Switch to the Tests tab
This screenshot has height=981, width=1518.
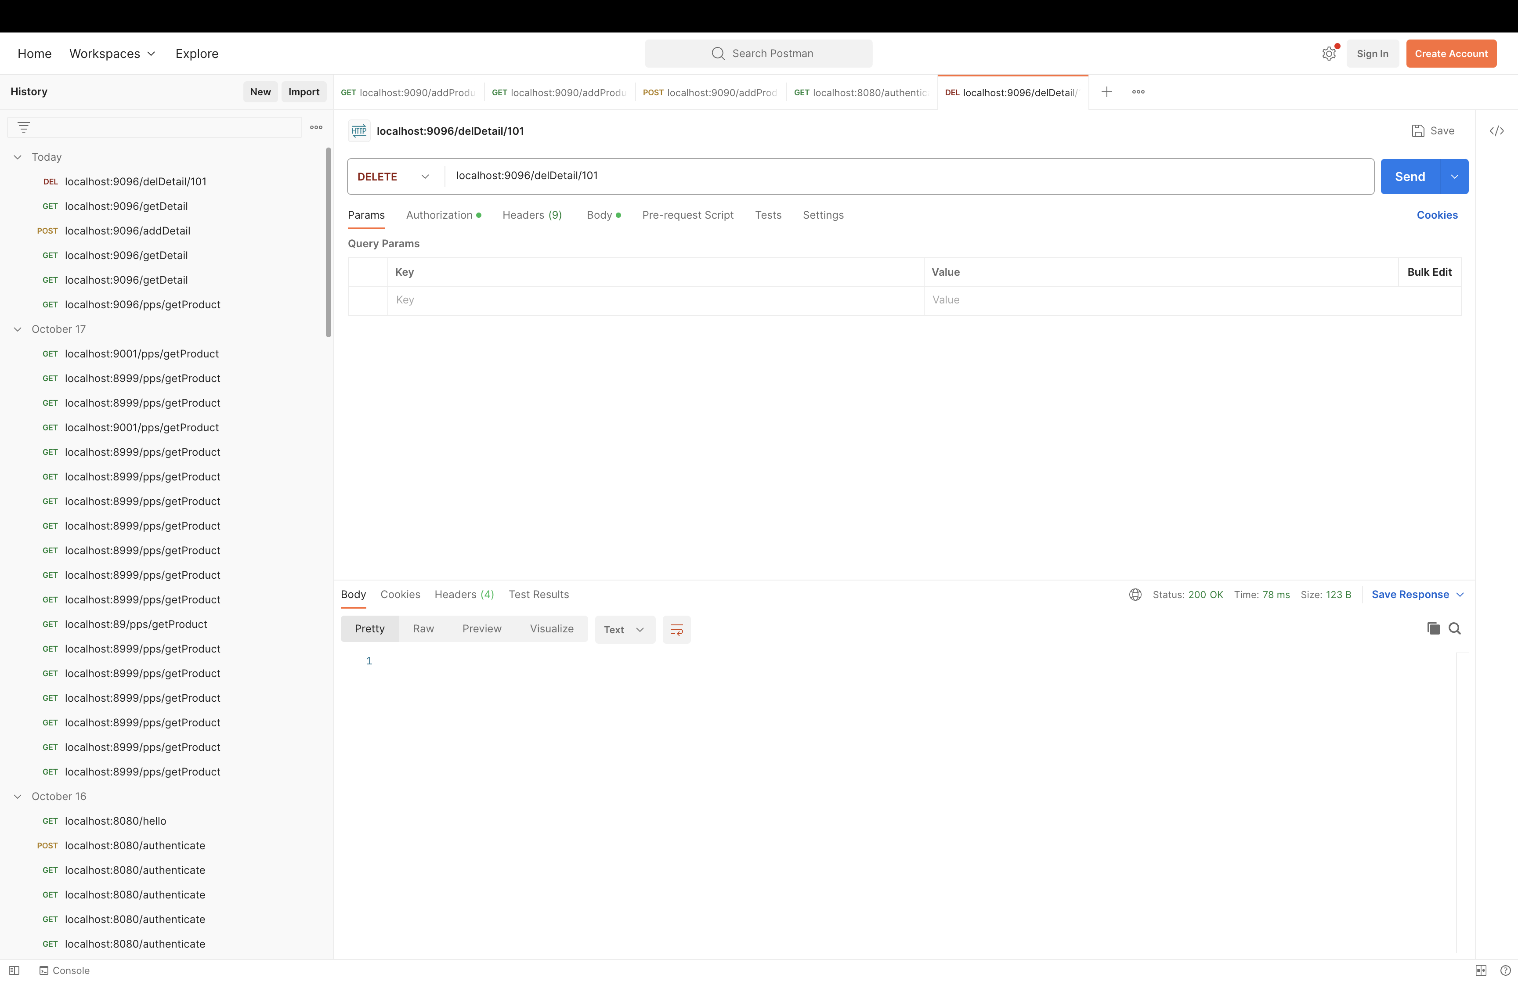point(768,215)
